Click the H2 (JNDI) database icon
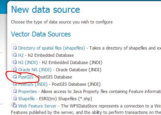161x115 pixels. click(14, 61)
